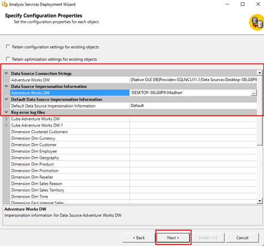Screen dimensions: 264x246
Task: Select Dimension Dim Customer row
Action: pyautogui.click(x=70, y=144)
